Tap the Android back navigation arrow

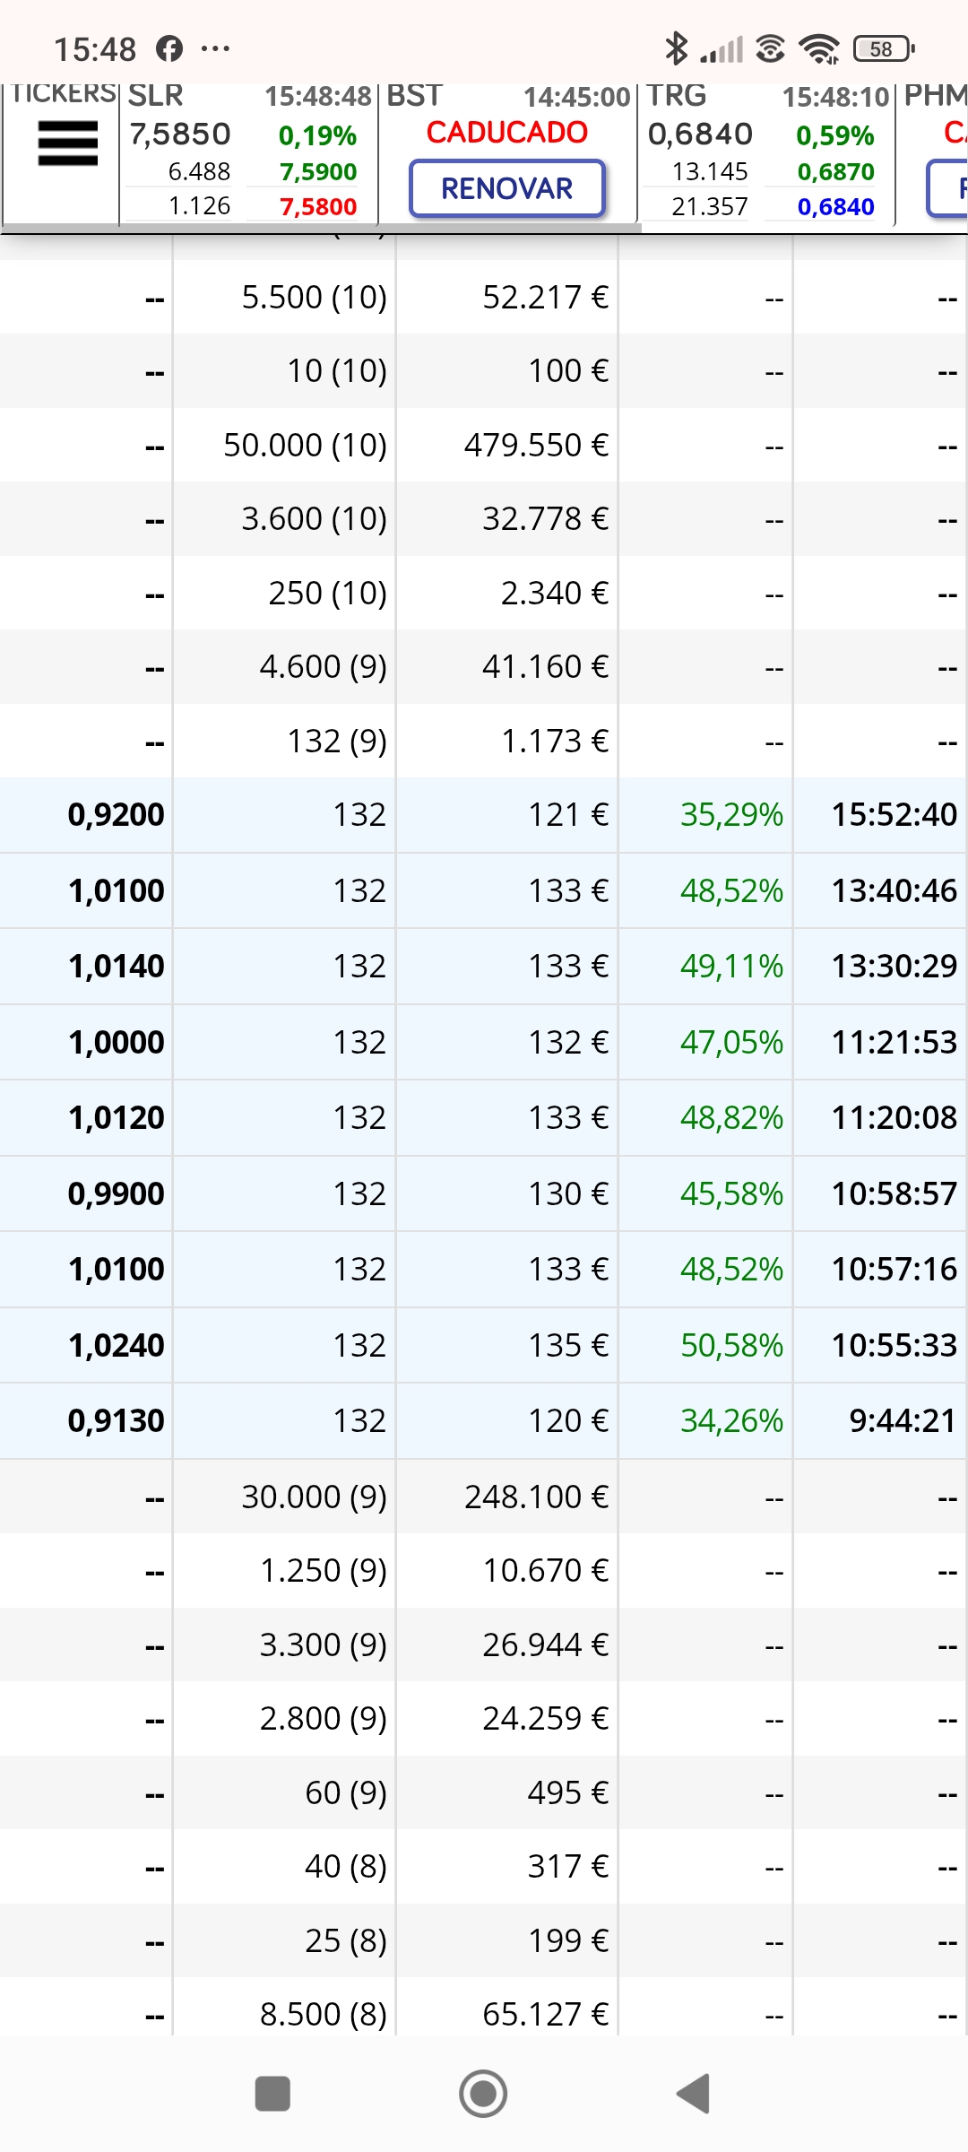694,2094
